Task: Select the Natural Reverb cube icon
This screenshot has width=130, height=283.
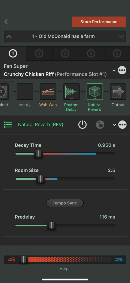Action: click(x=95, y=92)
